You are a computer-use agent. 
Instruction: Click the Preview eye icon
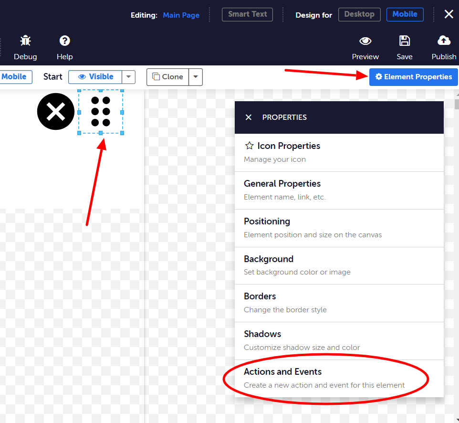tap(365, 41)
